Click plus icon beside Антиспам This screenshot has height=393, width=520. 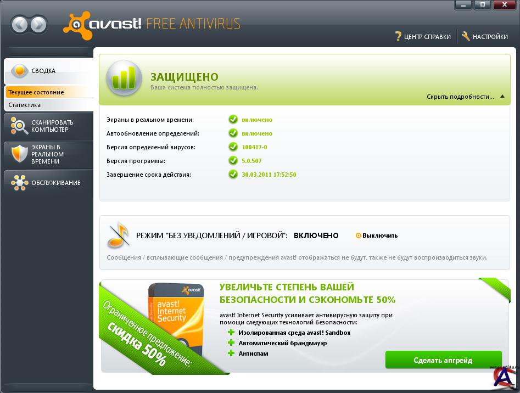231,353
